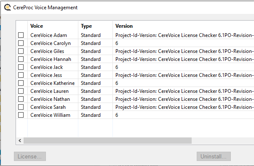This screenshot has width=254, height=166.
Task: Click version value 6 in William row
Action: pyautogui.click(x=117, y=115)
